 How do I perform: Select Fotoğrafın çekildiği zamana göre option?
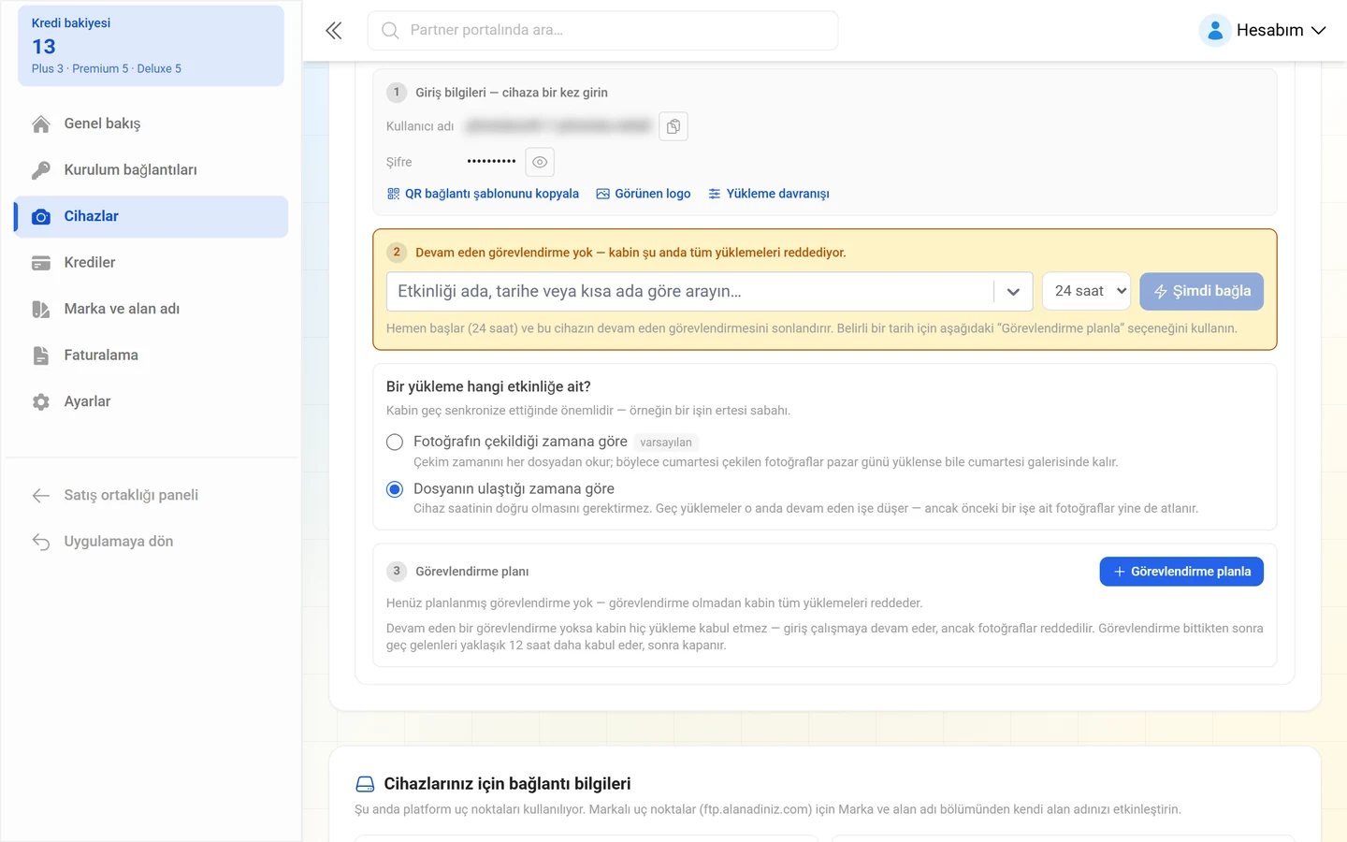[395, 442]
